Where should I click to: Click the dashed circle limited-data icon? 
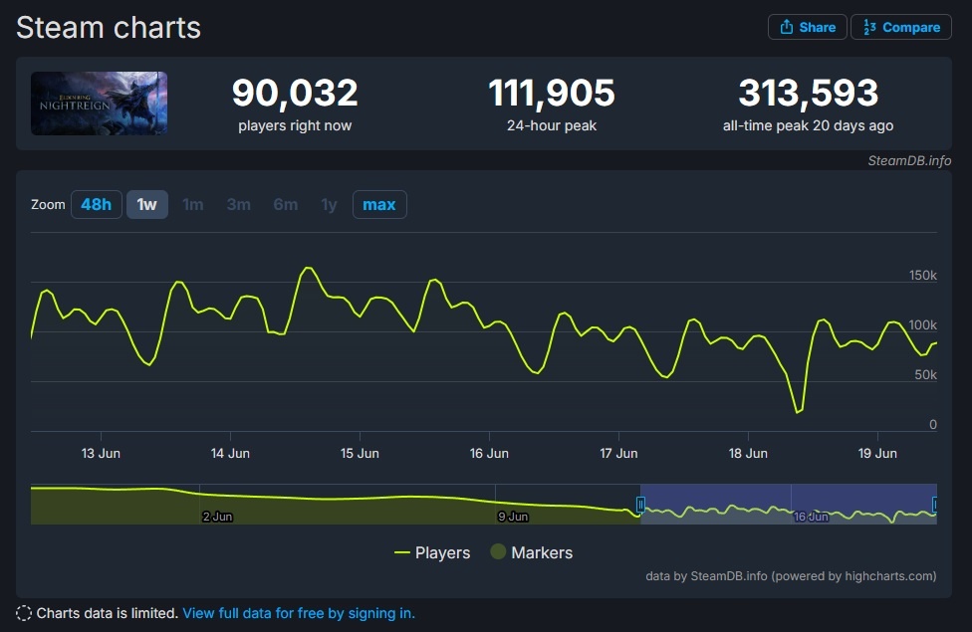(24, 613)
